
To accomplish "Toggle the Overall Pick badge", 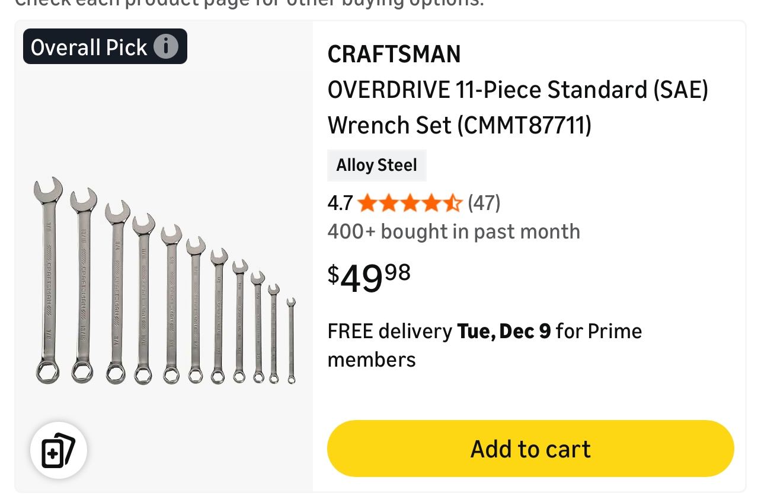I will coord(95,46).
